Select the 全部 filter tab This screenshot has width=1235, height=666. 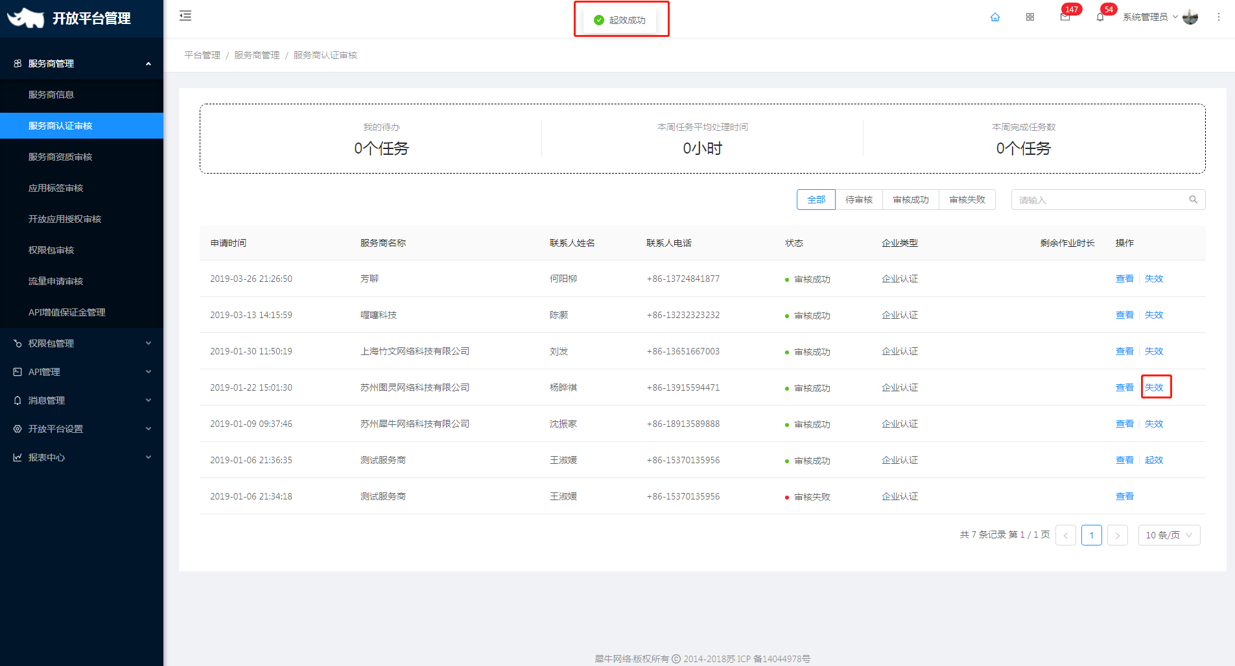[816, 200]
